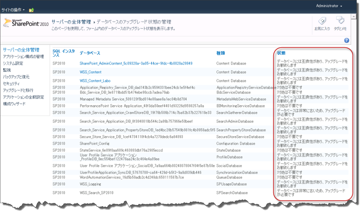Select the Bdc_Service_DB database name
The height and width of the screenshot is (215, 362).
124,93
